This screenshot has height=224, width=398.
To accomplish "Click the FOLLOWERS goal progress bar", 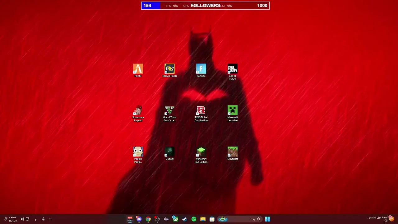I will pyautogui.click(x=206, y=6).
